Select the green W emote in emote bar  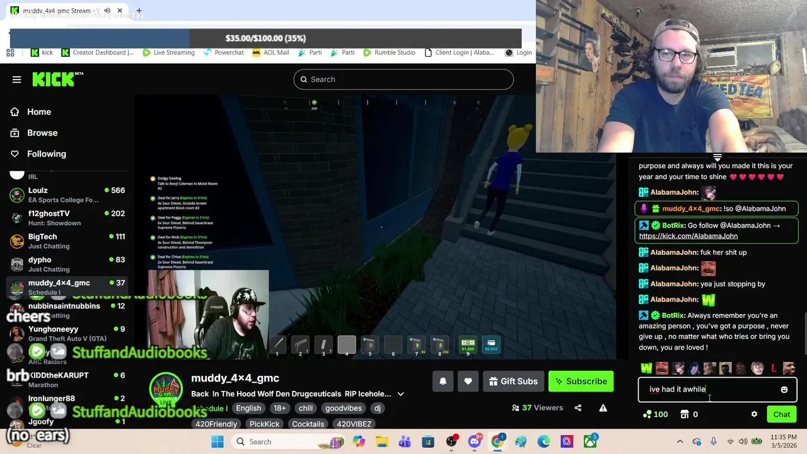(646, 368)
